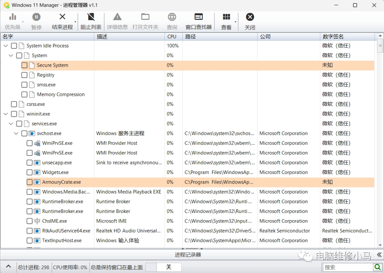The image size is (384, 273).
Task: Click the ChsIME.exe process icon
Action: pos(37,221)
